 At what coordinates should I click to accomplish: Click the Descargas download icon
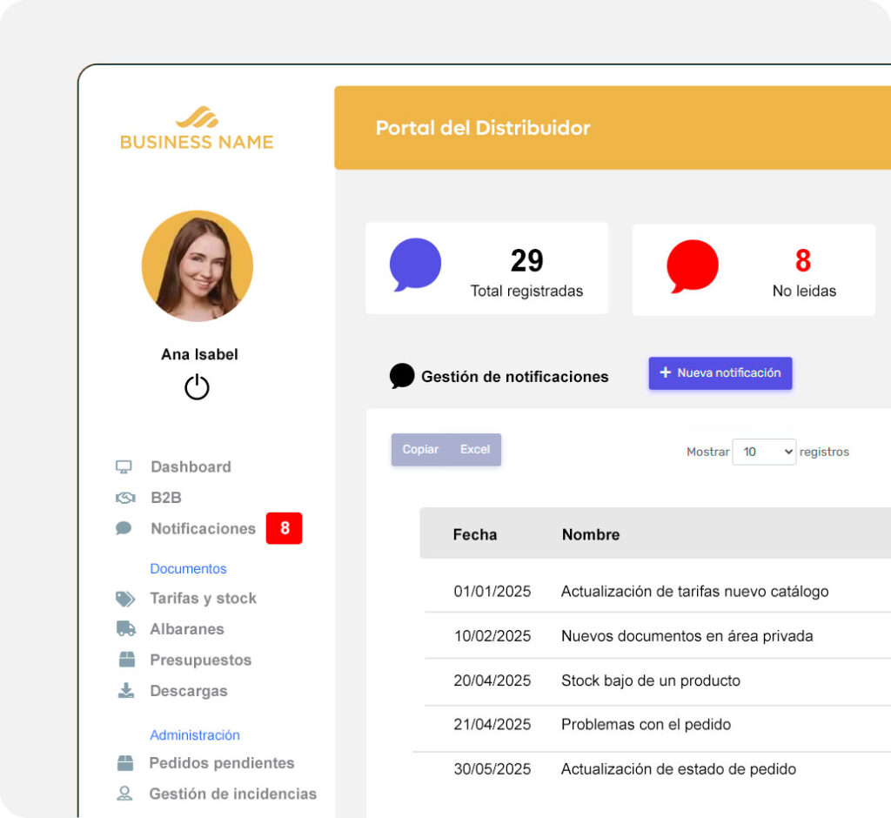126,690
